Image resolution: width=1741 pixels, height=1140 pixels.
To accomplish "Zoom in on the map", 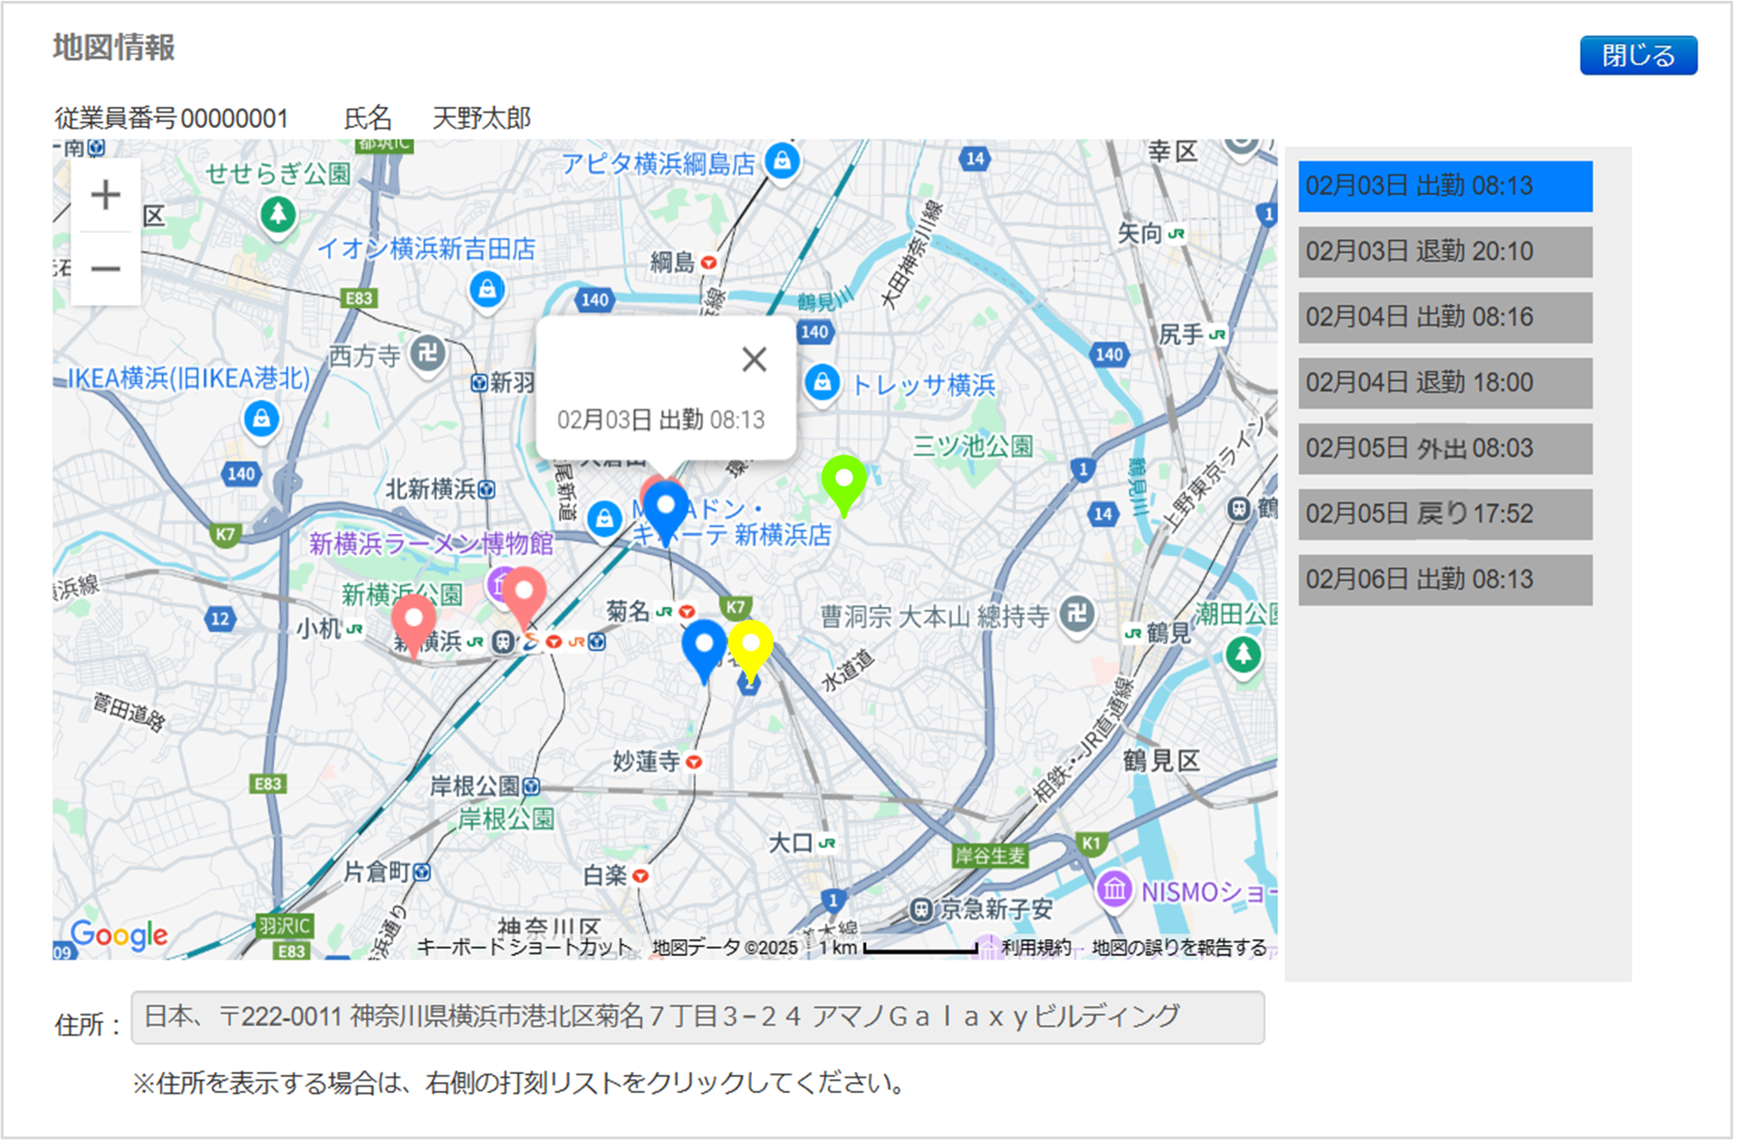I will (104, 194).
